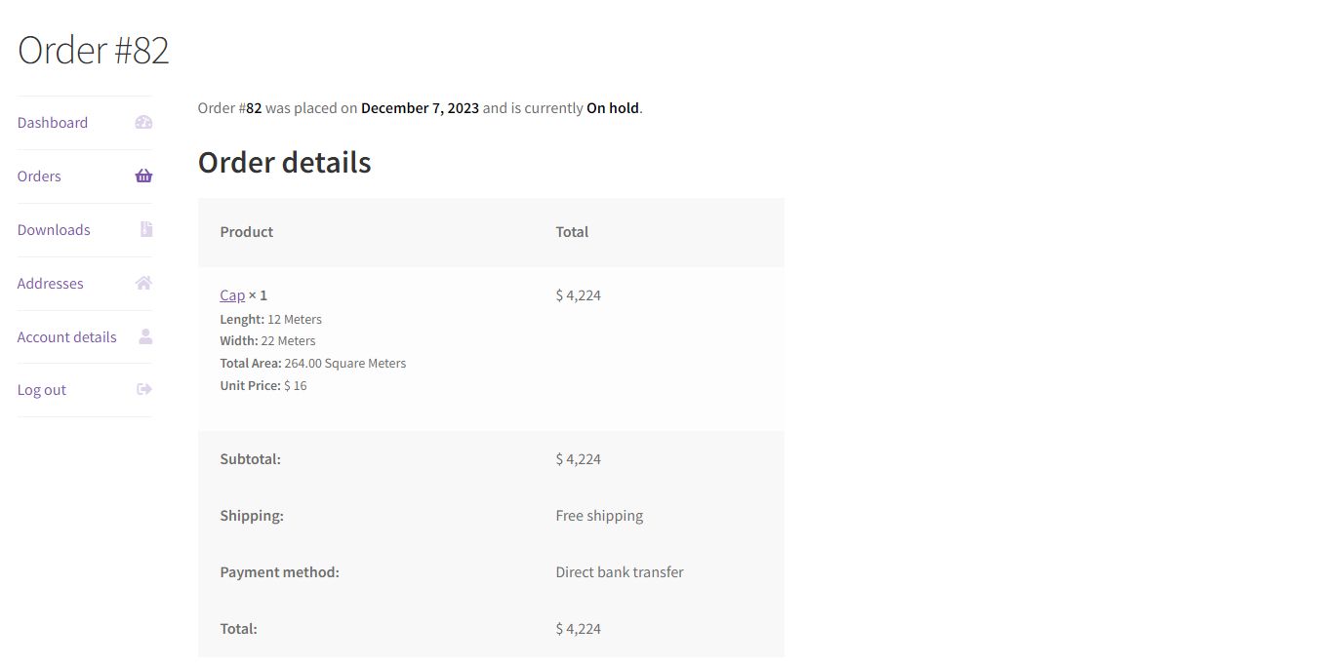
Task: Click the Addresses home icon
Action: (143, 283)
